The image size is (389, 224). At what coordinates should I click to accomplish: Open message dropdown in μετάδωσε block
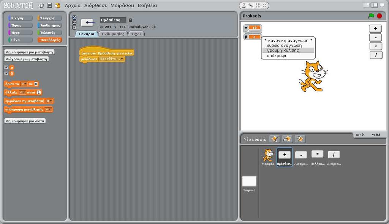tap(111, 59)
